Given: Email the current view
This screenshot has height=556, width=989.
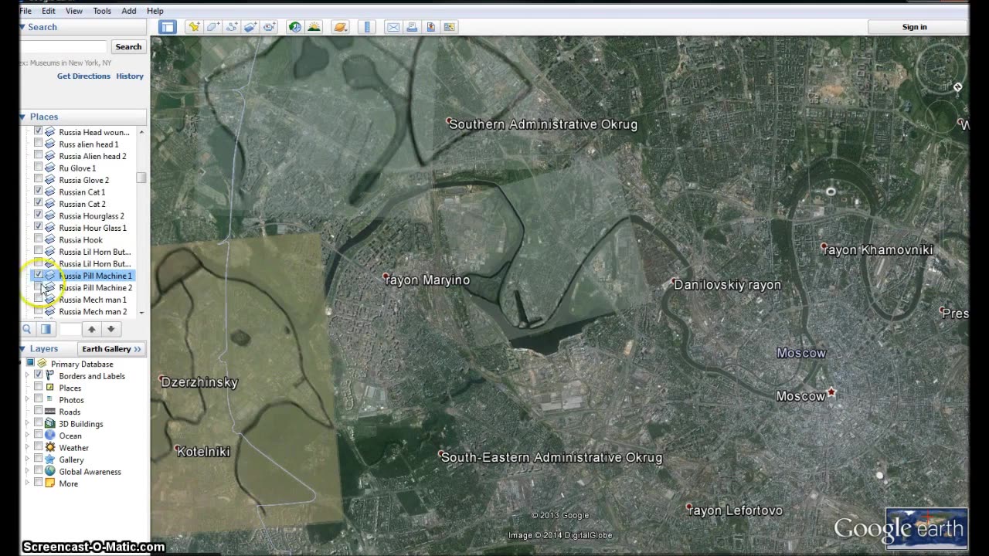Looking at the screenshot, I should [393, 27].
